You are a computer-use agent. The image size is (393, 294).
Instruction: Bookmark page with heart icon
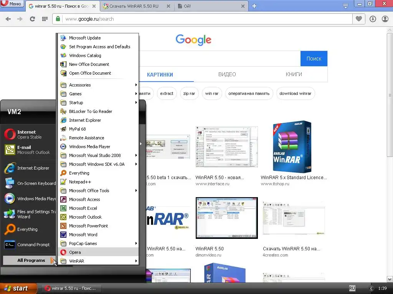point(359,19)
